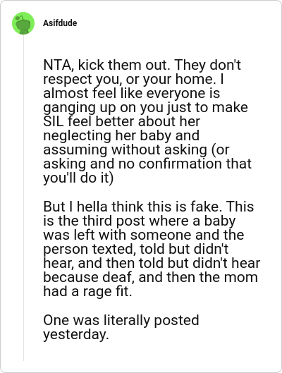This screenshot has width=282, height=373.
Task: Click the word "confirmation" in the comment
Action: pos(180,164)
